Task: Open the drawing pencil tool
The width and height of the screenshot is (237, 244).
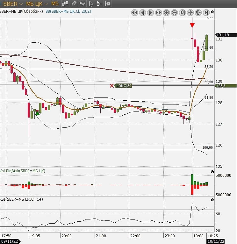Action: (x=74, y=4)
